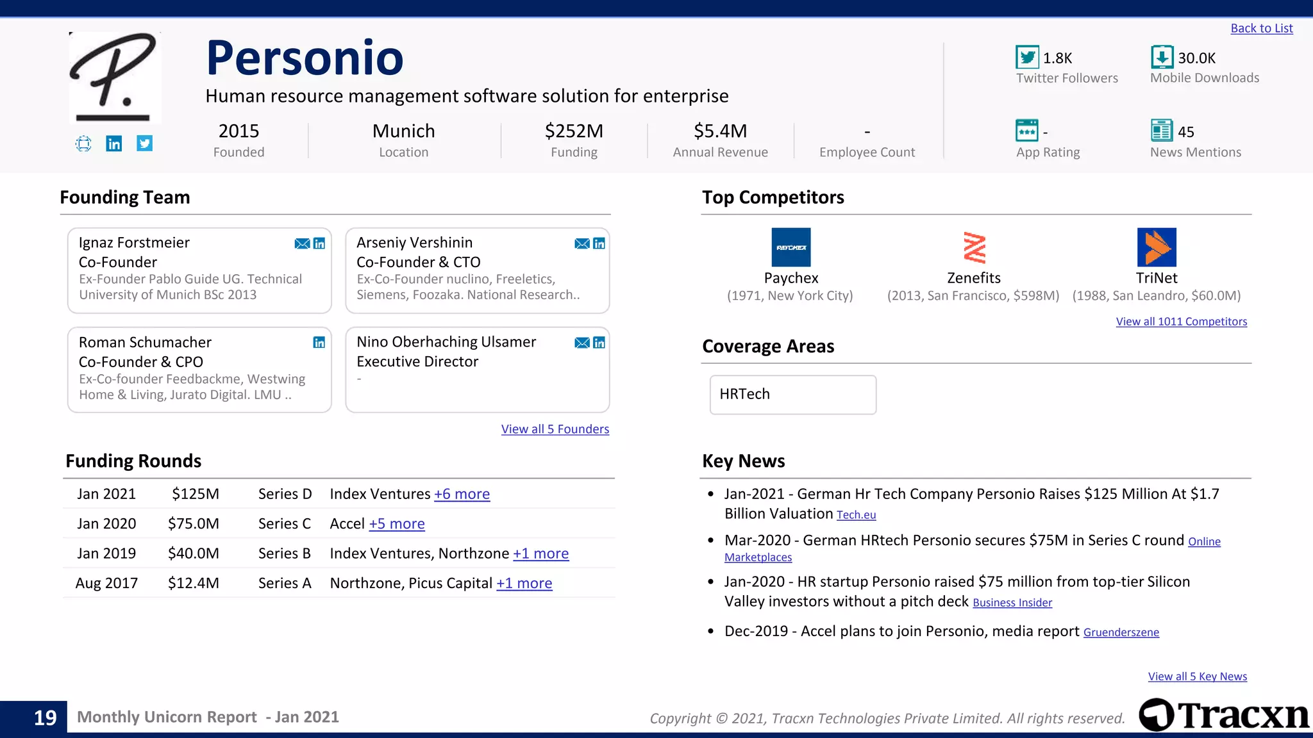The width and height of the screenshot is (1313, 738).
Task: Open Nino Oberhaching Ulsamer's LinkedIn icon
Action: tap(599, 343)
